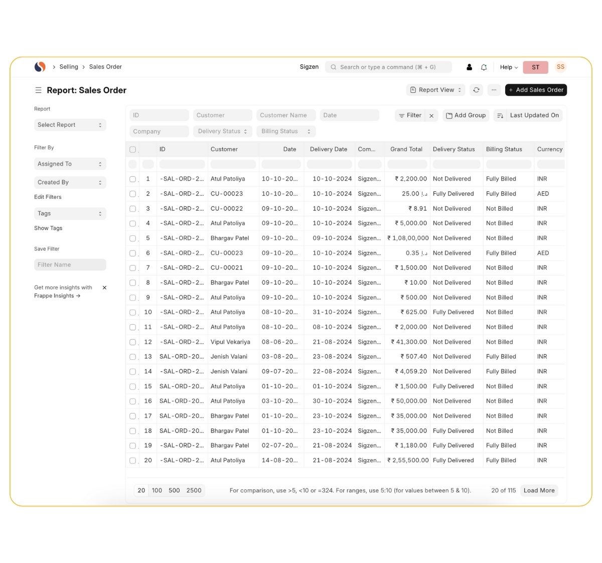Open the three-dot more options menu
The height and width of the screenshot is (563, 602).
click(x=494, y=90)
